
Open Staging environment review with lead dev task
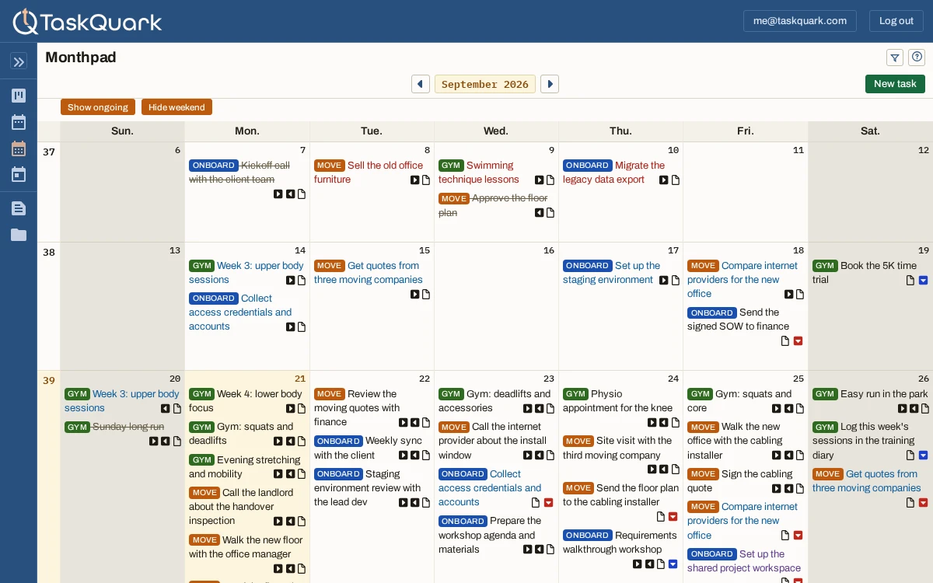367,488
